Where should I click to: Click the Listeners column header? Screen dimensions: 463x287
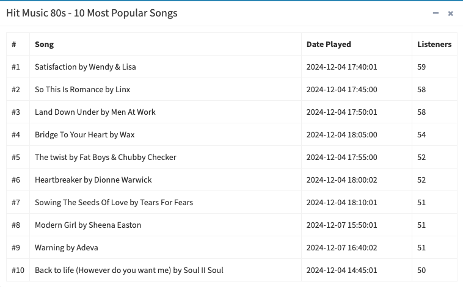click(434, 45)
